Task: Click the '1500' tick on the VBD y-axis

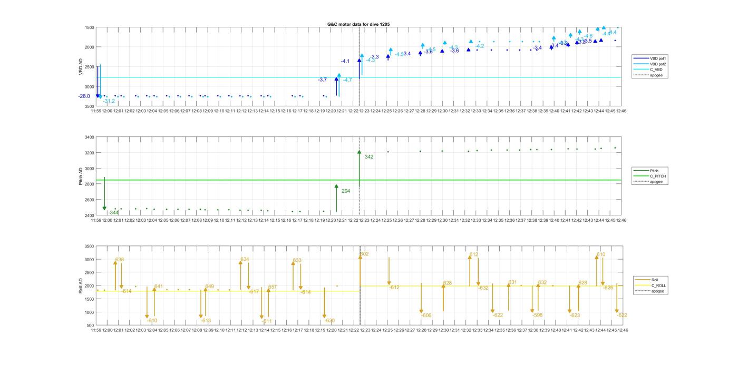Action: pyautogui.click(x=89, y=27)
